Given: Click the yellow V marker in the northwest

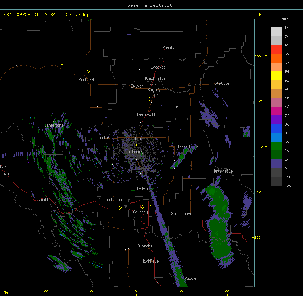Looking at the screenshot, I should pyautogui.click(x=62, y=65).
